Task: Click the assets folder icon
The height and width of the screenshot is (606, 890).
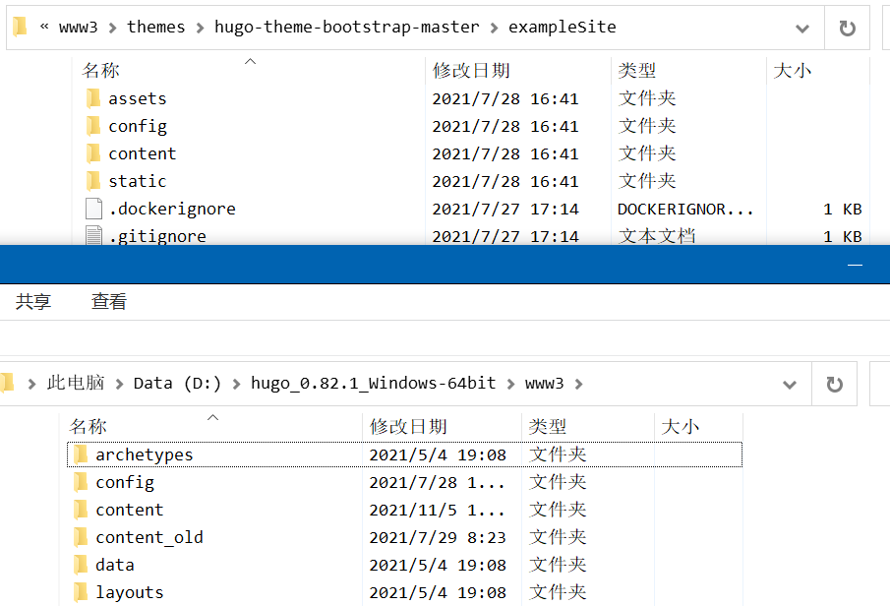Action: [93, 98]
